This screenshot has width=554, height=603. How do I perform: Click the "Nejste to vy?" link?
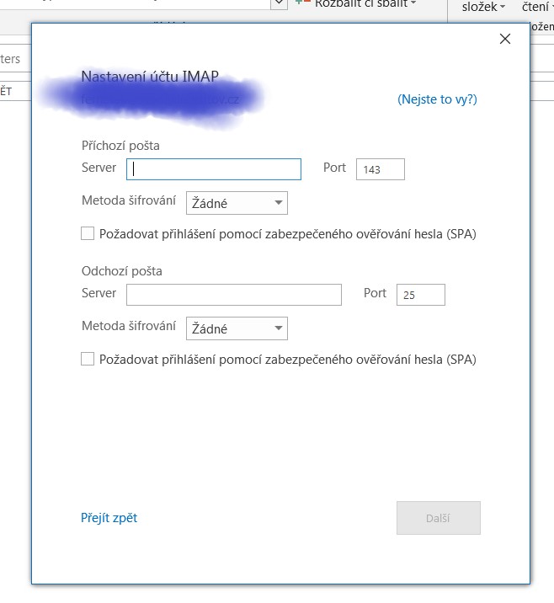click(x=437, y=99)
